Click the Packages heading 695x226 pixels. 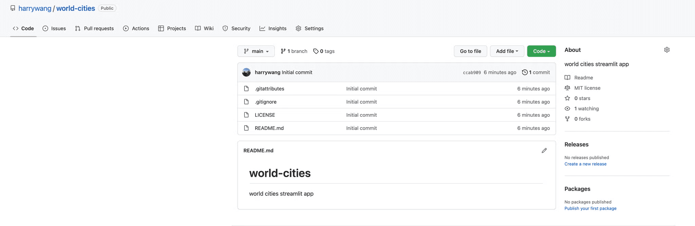[x=577, y=189]
